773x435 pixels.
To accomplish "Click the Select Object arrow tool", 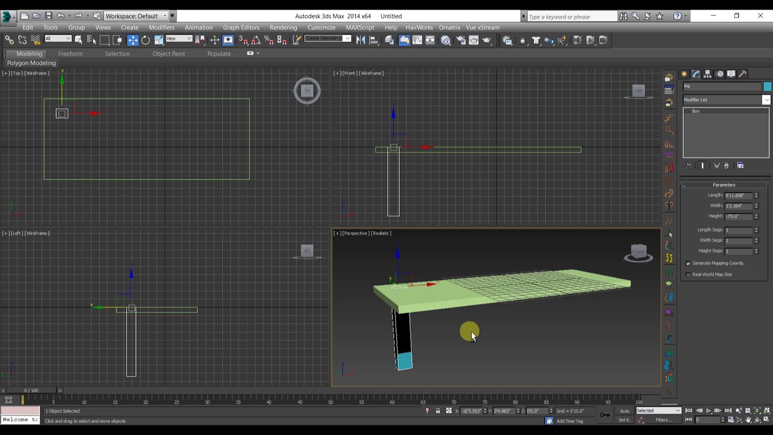I will coord(78,40).
